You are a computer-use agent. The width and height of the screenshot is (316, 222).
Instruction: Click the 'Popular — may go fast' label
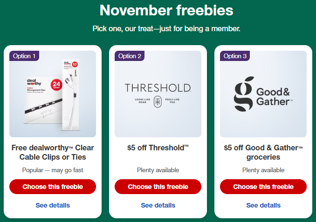[53, 170]
